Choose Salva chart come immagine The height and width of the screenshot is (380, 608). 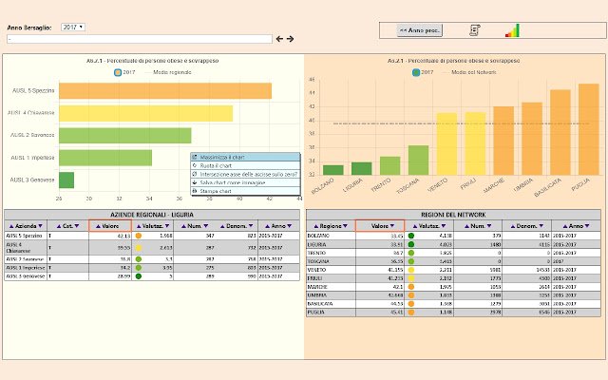pos(245,182)
